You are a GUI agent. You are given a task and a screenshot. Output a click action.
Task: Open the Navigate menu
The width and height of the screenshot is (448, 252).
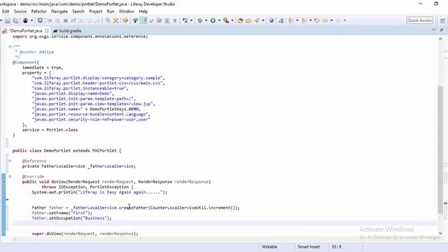tap(59, 11)
